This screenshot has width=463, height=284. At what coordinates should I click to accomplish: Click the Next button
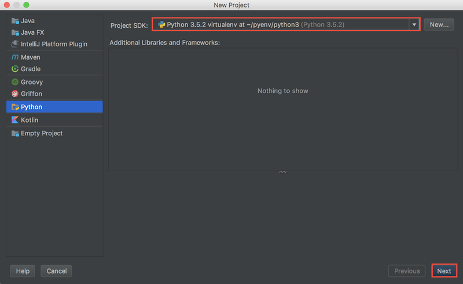tap(444, 271)
